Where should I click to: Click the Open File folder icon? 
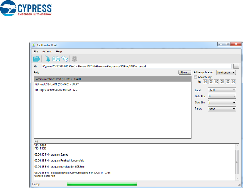point(36,59)
